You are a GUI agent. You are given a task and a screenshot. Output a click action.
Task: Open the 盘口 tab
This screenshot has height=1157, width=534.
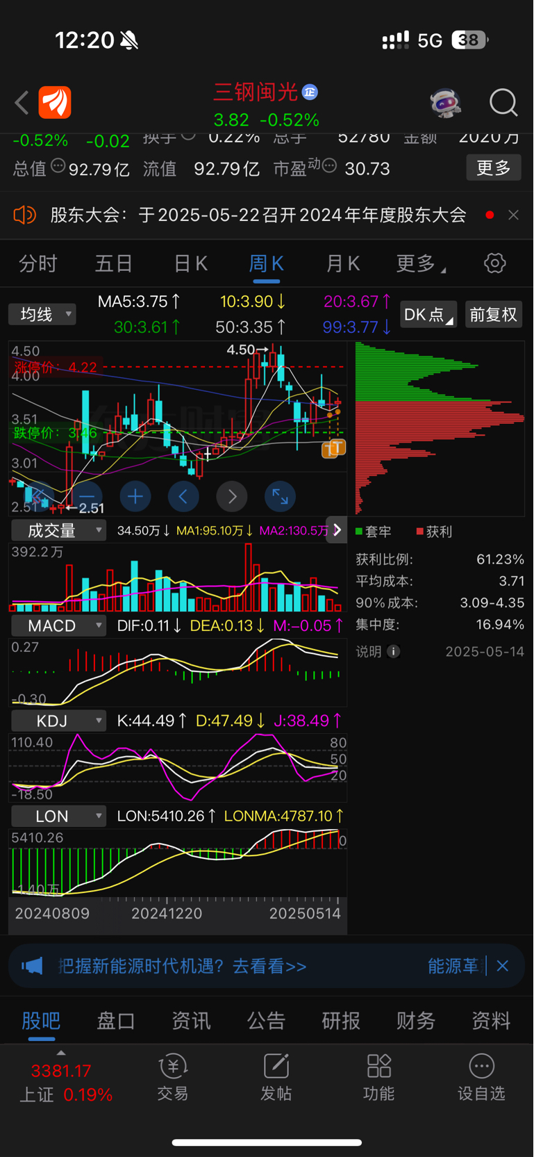(x=116, y=1020)
